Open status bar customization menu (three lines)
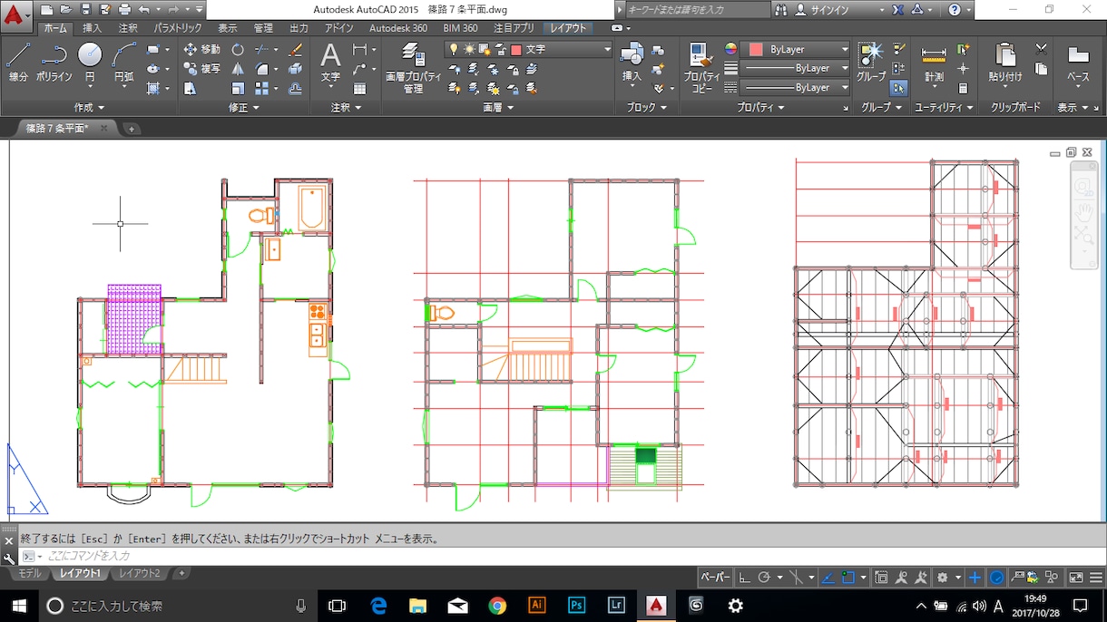 1097,578
